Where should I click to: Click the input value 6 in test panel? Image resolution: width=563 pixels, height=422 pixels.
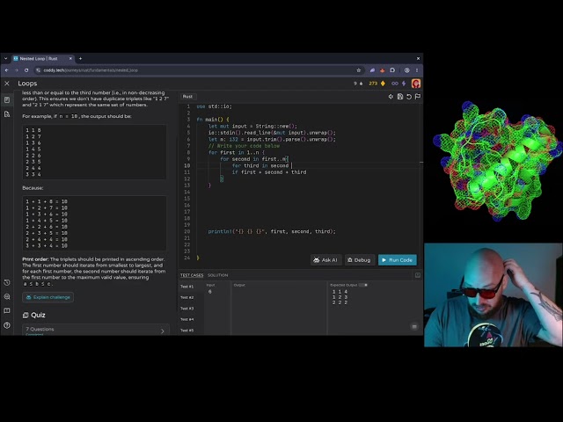[x=209, y=292]
